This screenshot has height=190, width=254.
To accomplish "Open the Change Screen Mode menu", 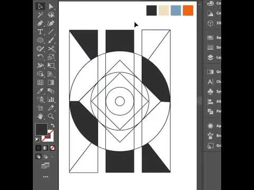I will [x=46, y=166].
